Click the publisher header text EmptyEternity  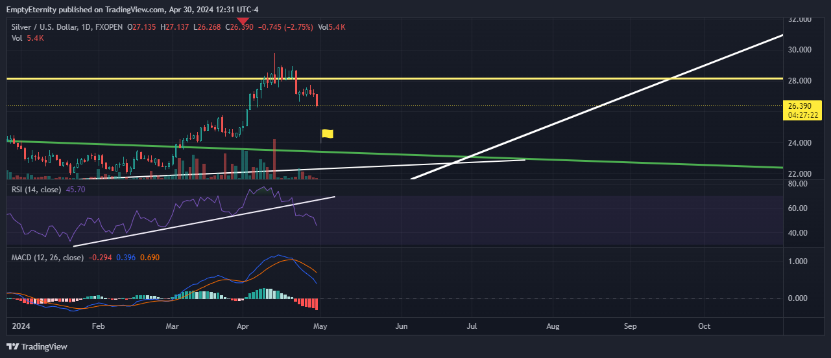point(31,8)
